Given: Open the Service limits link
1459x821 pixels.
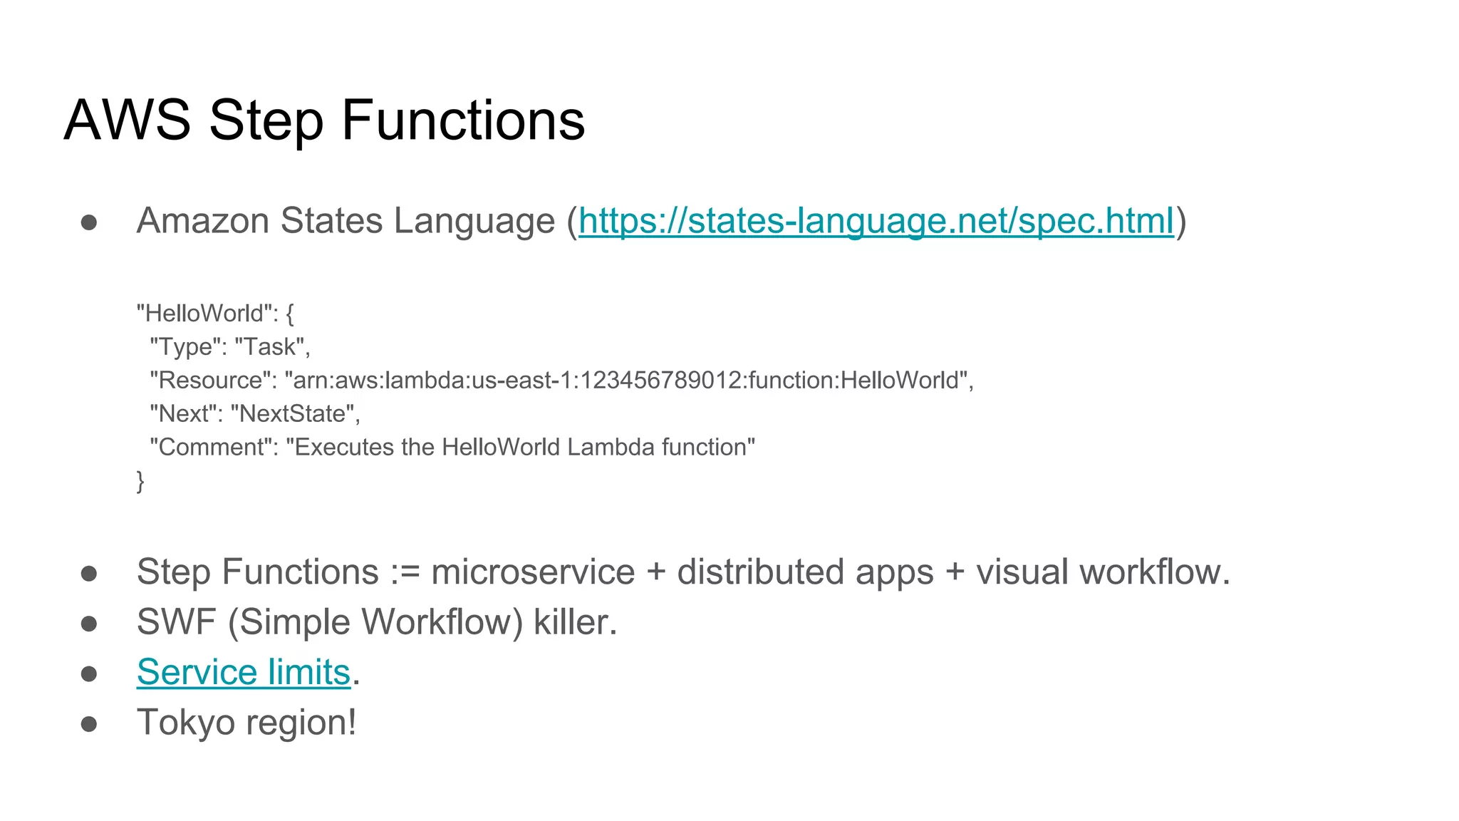Looking at the screenshot, I should click(244, 672).
